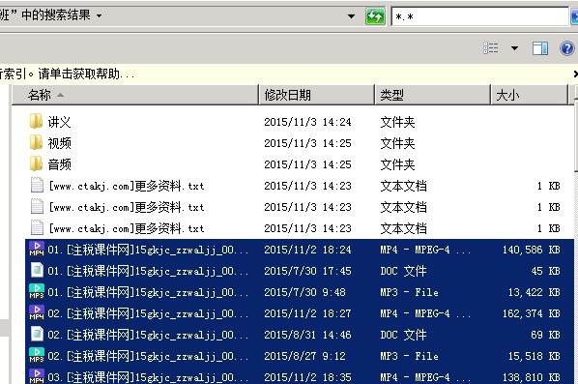Image resolution: width=578 pixels, height=384 pixels.
Task: Select file 01 dated 2015/7/30 17:45
Action: (x=300, y=271)
